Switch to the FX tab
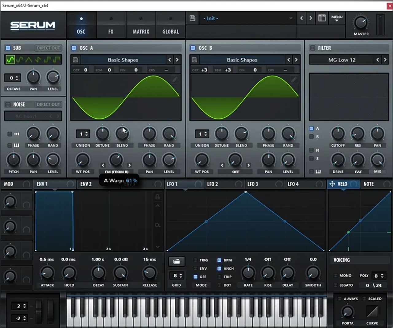 [x=111, y=25]
